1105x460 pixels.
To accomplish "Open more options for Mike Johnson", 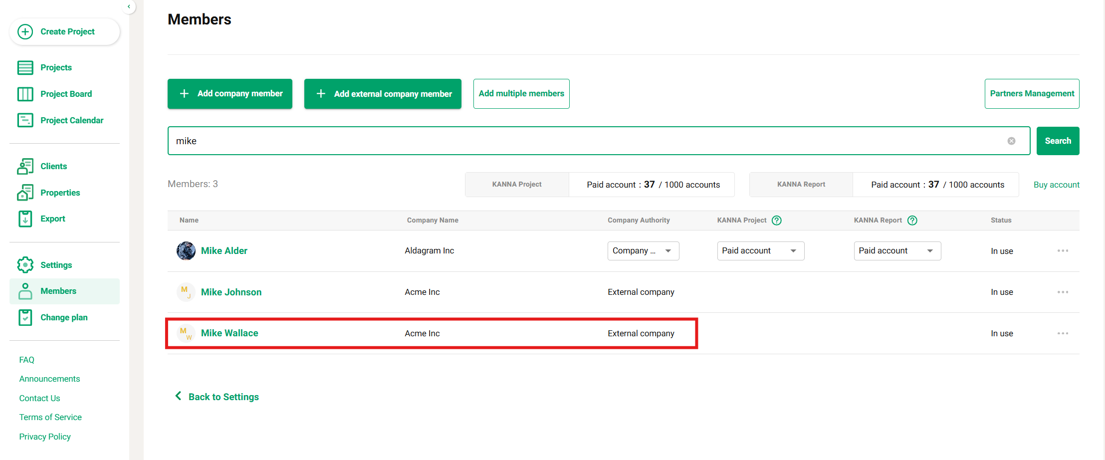I will [x=1062, y=292].
